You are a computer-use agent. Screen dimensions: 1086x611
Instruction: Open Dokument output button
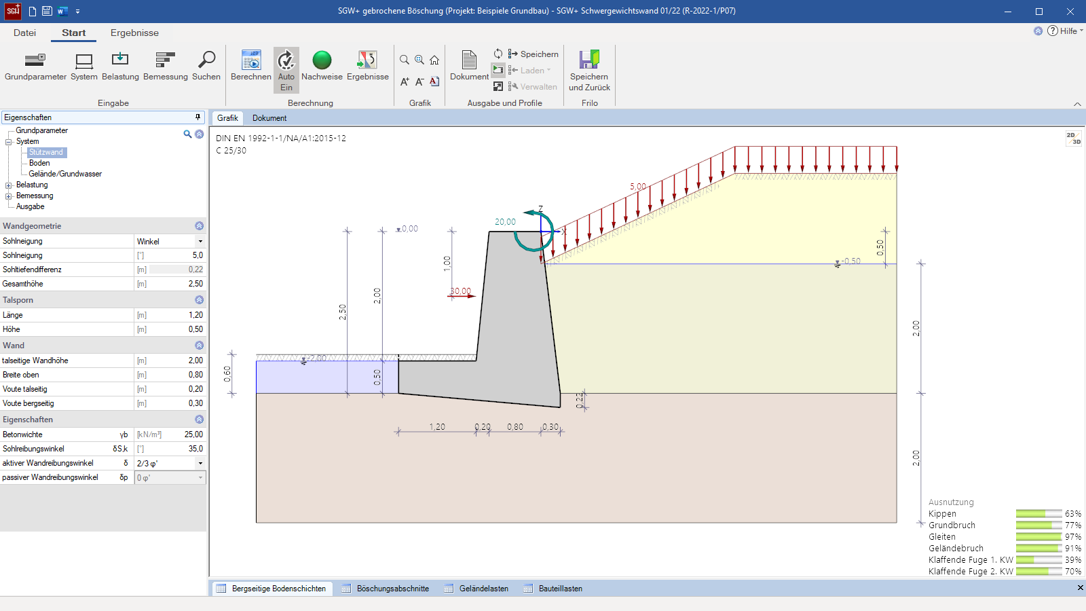469,67
